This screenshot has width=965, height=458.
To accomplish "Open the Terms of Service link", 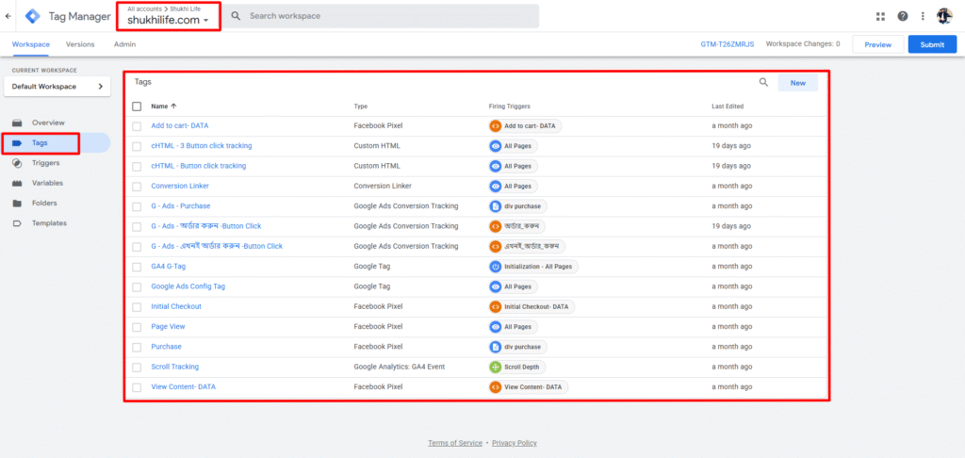I will point(455,443).
